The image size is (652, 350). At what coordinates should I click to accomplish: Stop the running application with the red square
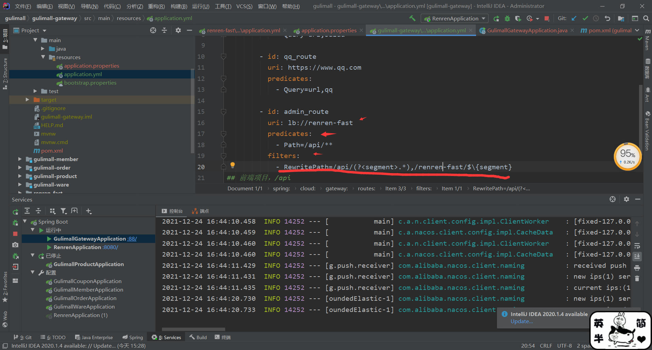tap(547, 18)
